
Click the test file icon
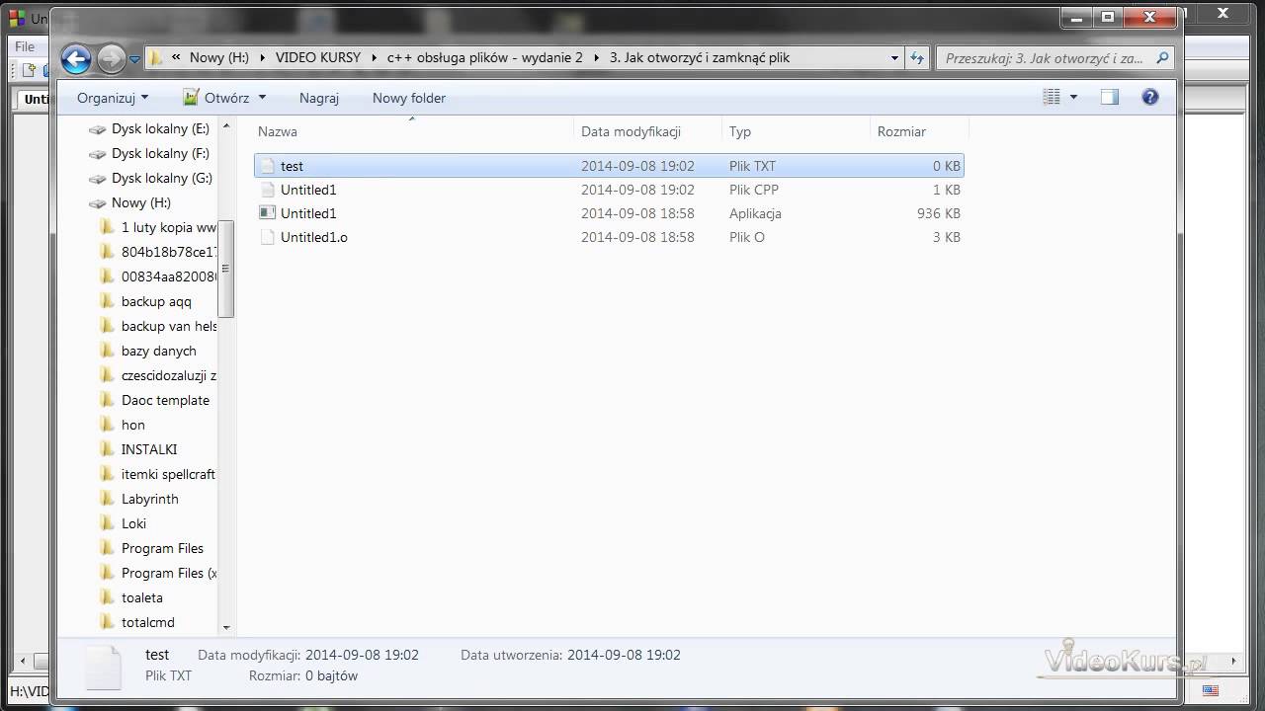(267, 166)
